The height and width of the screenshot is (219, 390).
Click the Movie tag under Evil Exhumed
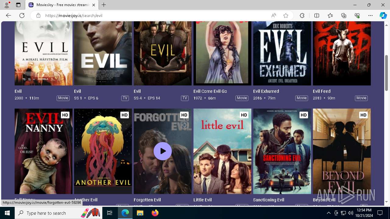coord(302,98)
